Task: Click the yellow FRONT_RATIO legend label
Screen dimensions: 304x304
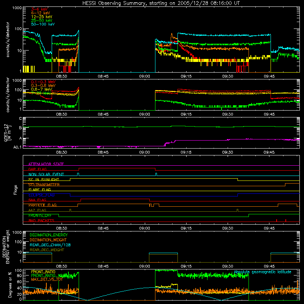Action: (x=43, y=272)
